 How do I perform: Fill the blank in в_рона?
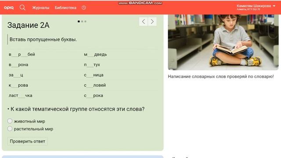coord(14,65)
